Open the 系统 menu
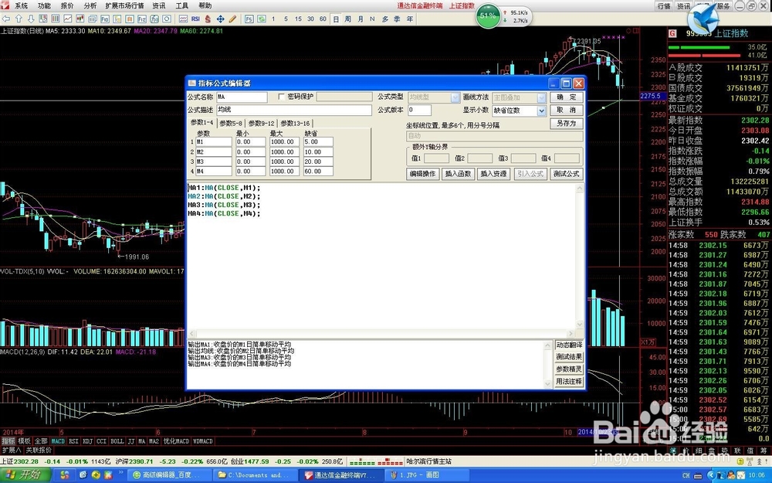The image size is (772, 483). click(x=21, y=6)
